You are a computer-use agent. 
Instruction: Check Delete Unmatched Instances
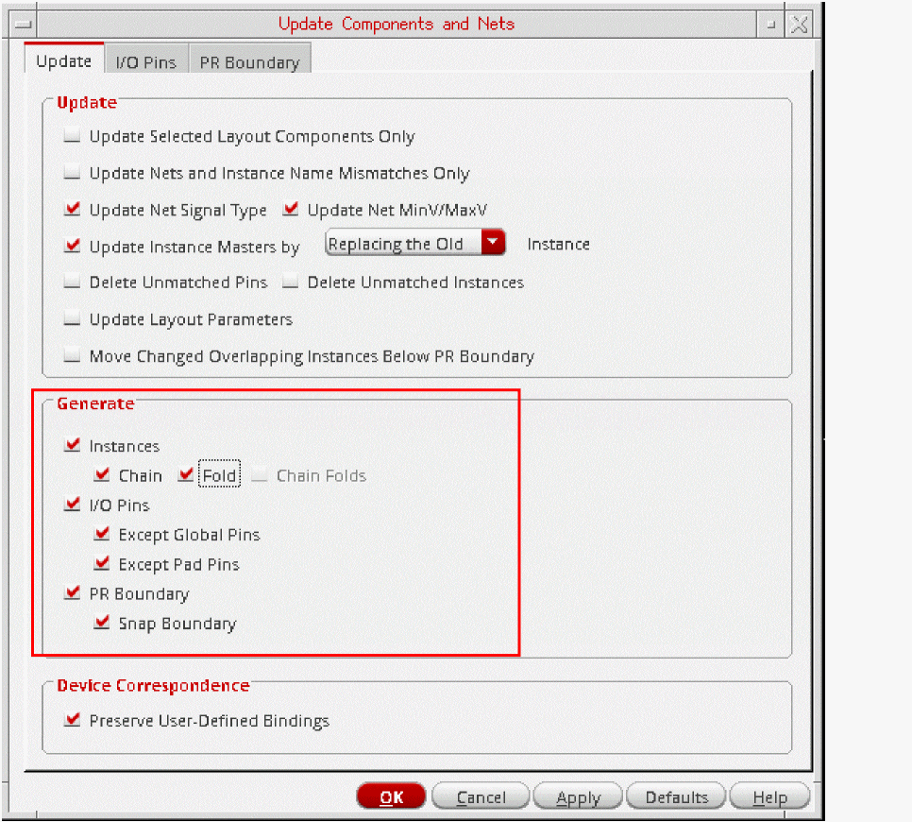point(290,282)
